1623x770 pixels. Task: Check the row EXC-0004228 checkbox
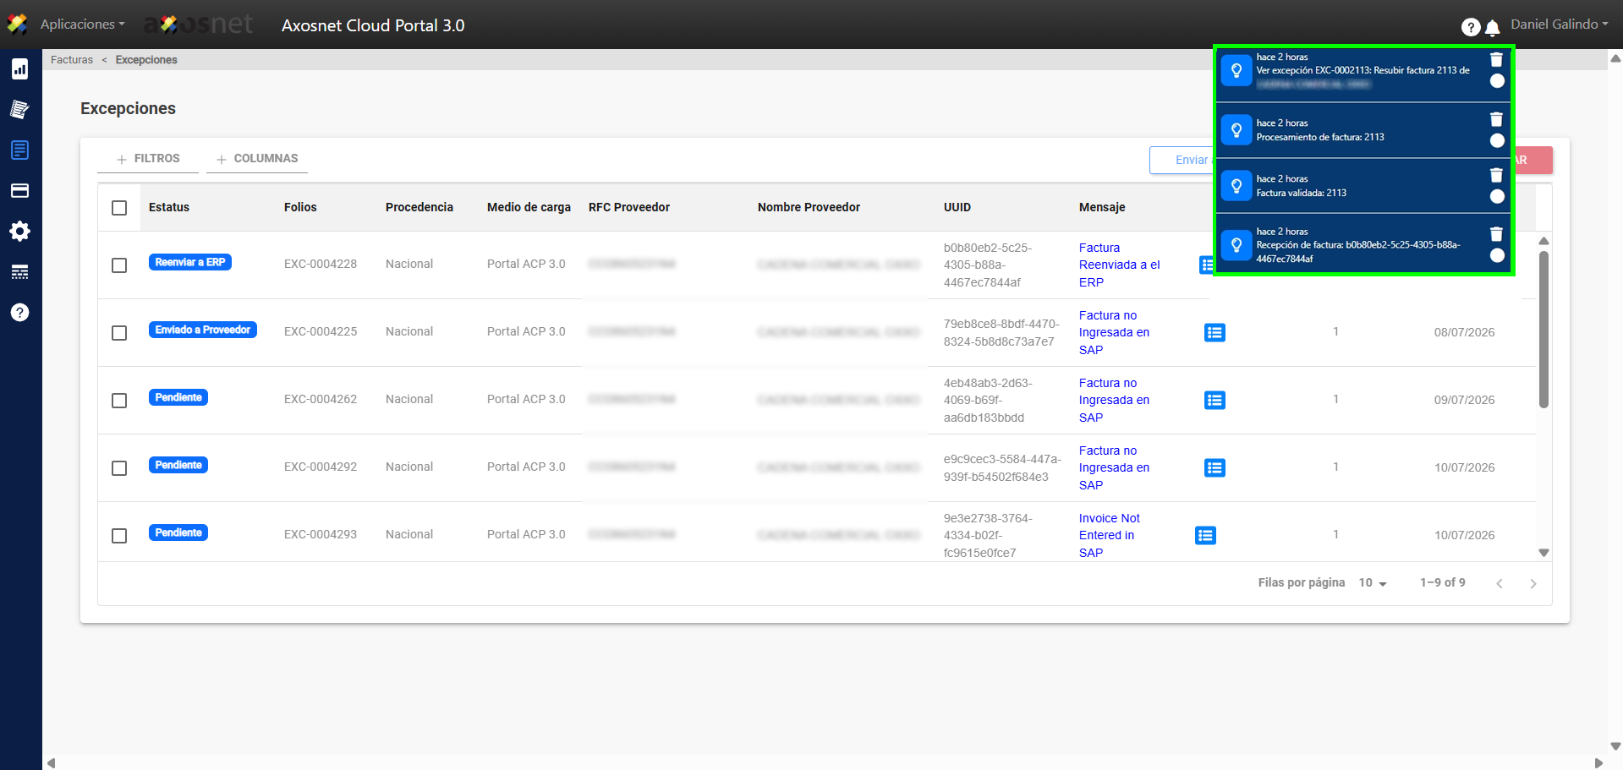(x=119, y=265)
